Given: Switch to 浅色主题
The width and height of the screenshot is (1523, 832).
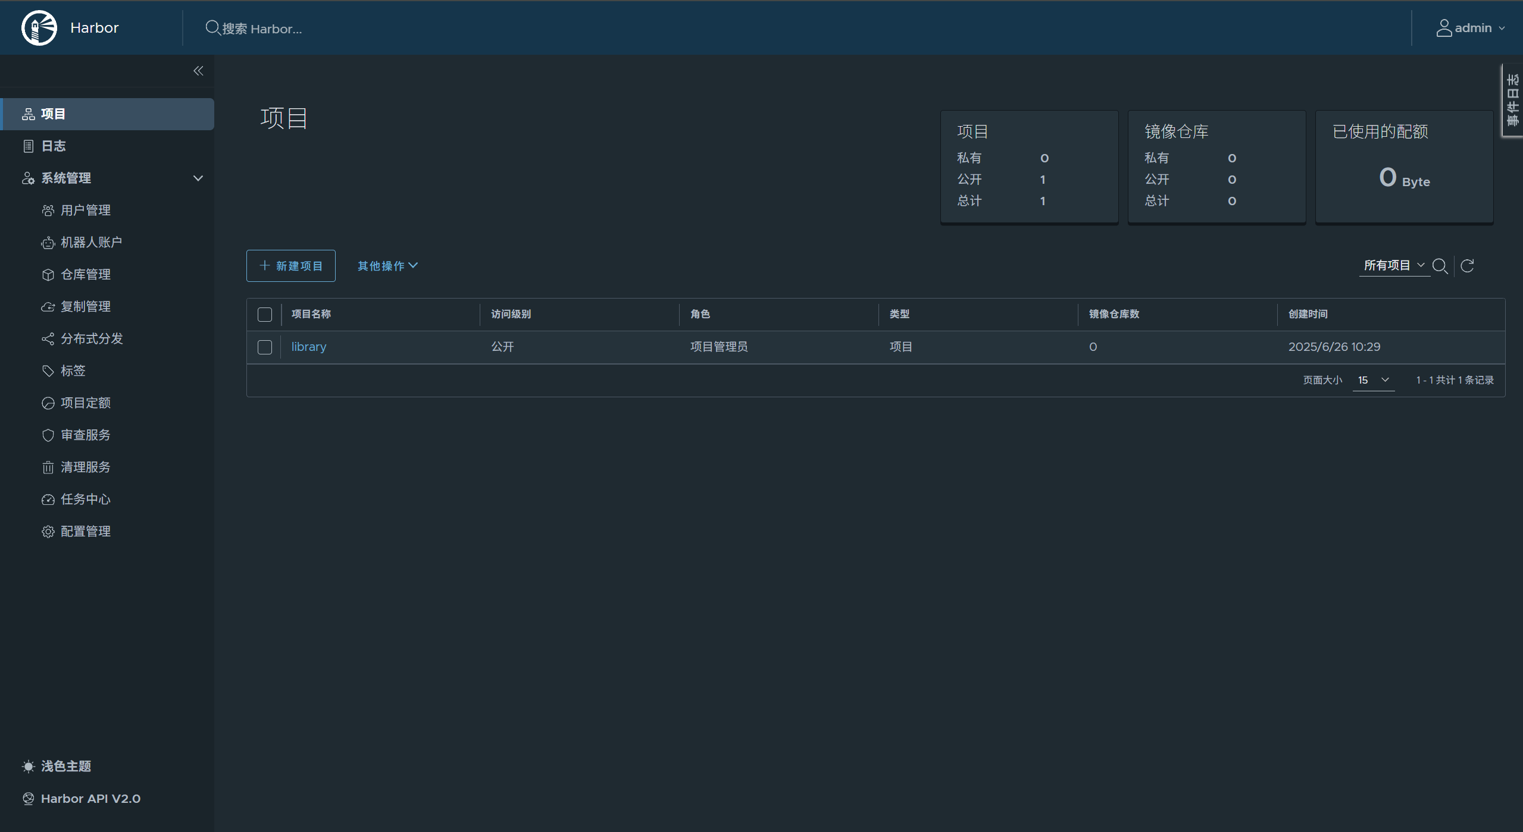Looking at the screenshot, I should pyautogui.click(x=66, y=766).
